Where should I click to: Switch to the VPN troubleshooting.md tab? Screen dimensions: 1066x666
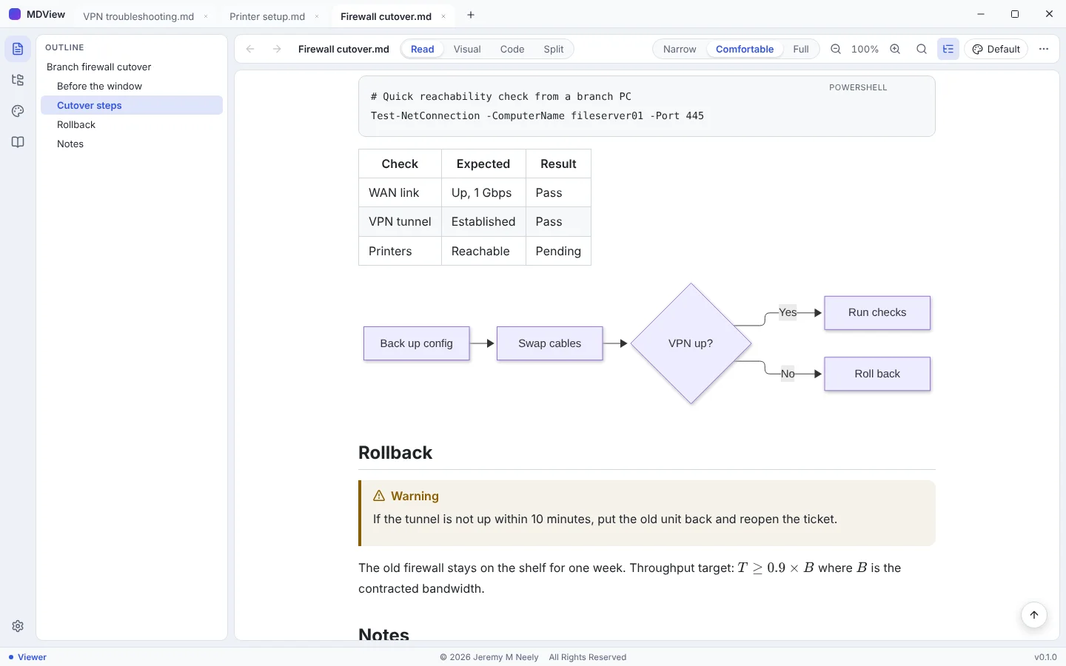(138, 16)
